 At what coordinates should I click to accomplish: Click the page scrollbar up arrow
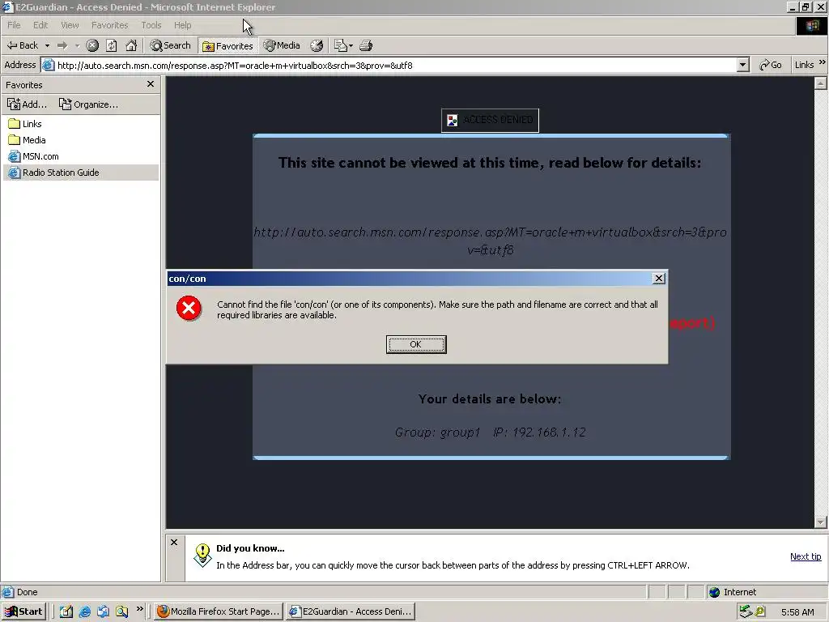point(821,83)
